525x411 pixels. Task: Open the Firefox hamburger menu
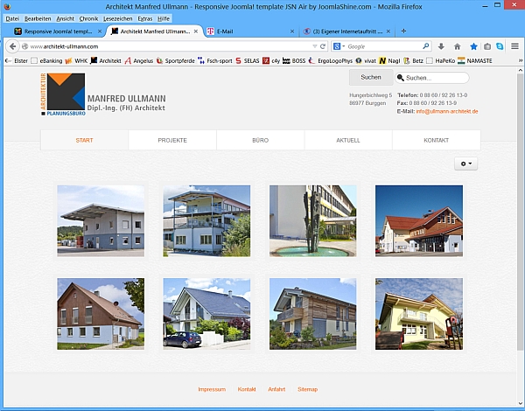pyautogui.click(x=515, y=46)
